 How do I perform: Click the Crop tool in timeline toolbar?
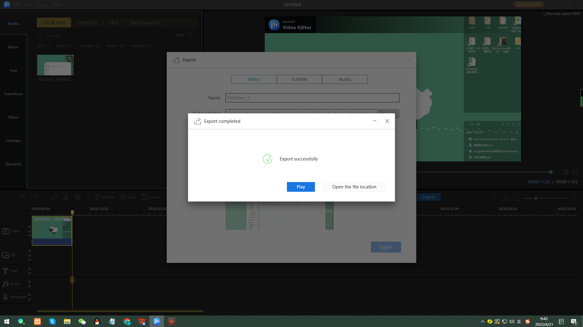point(128,197)
